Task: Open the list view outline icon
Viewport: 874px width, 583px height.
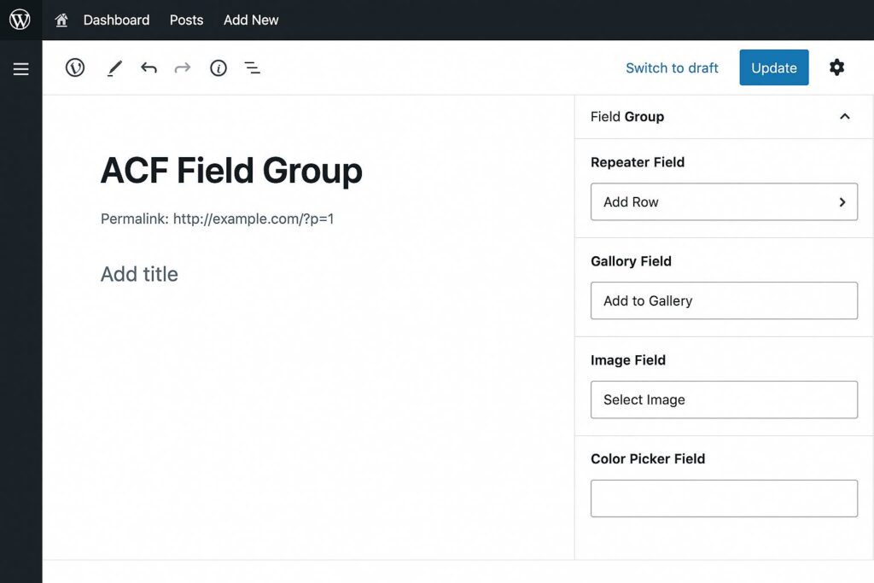Action: pyautogui.click(x=253, y=68)
